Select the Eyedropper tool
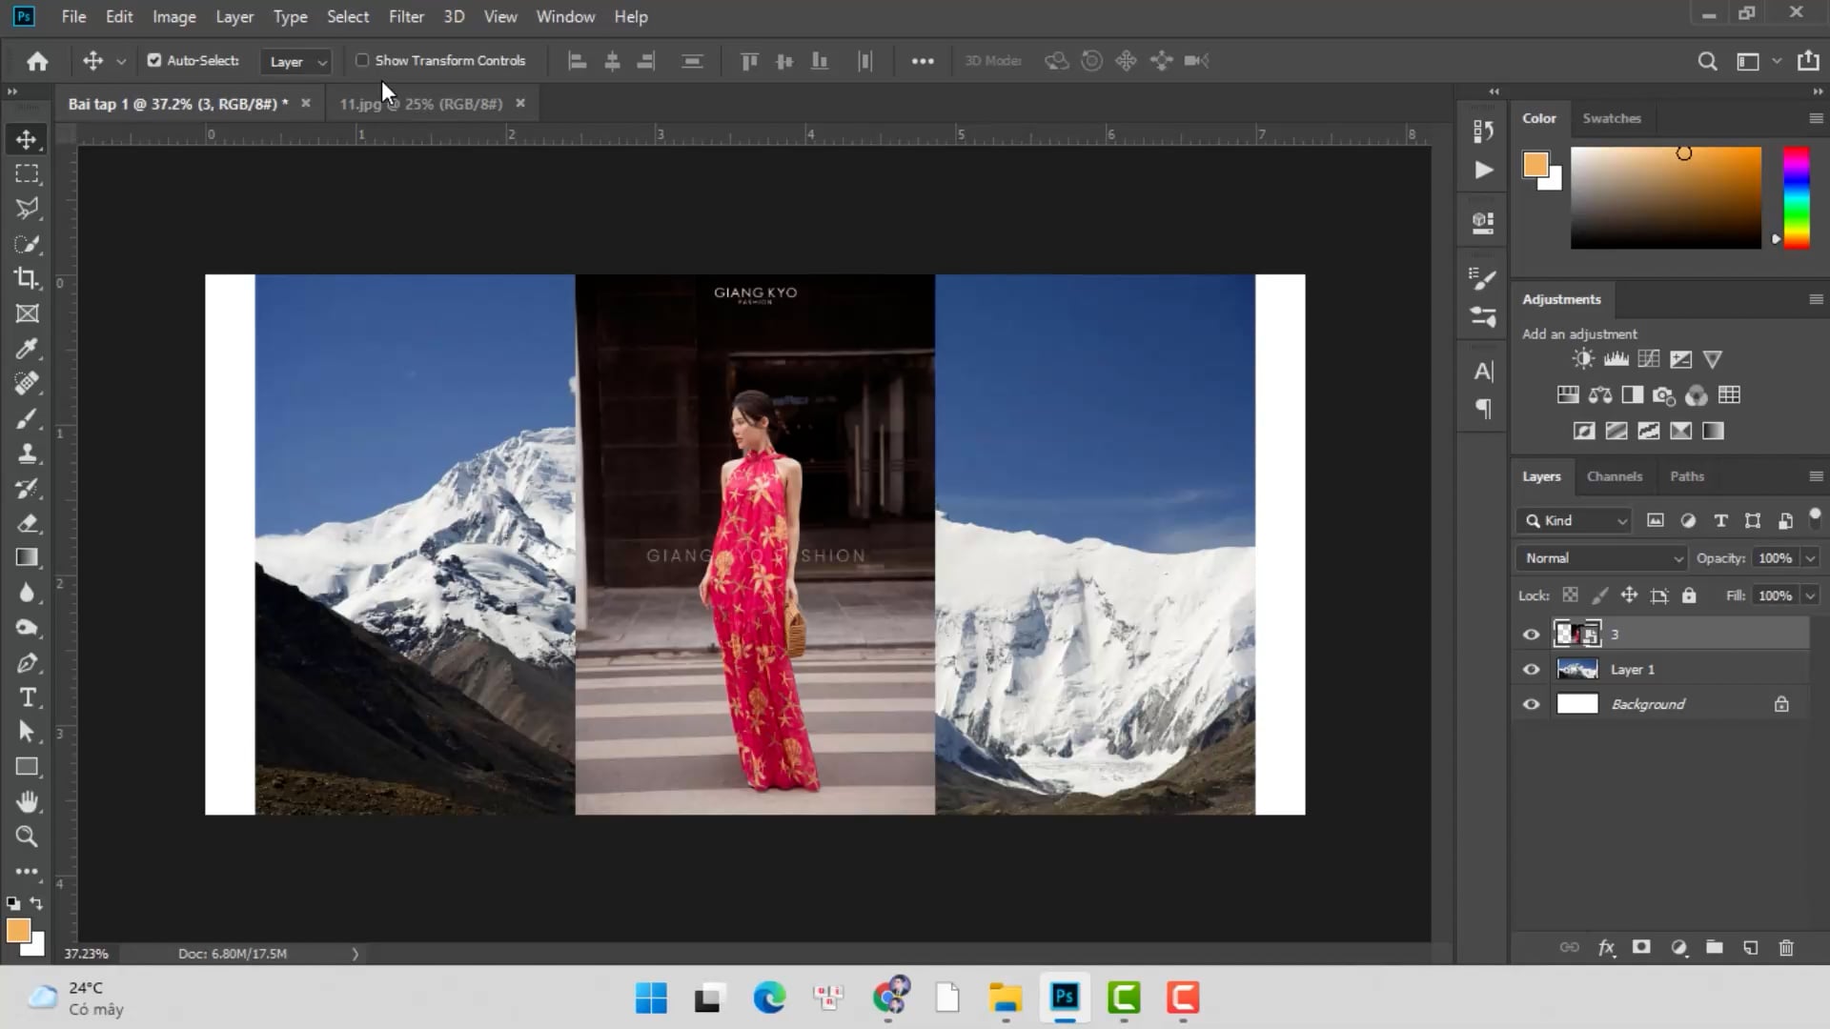This screenshot has height=1029, width=1830. coord(27,349)
